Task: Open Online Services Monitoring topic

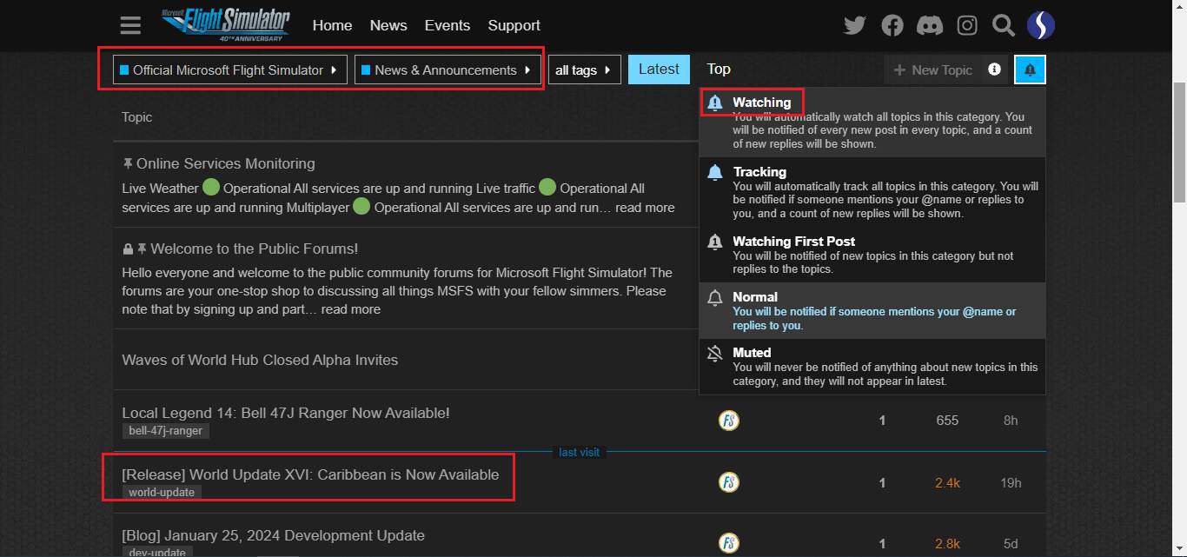Action: pos(226,163)
